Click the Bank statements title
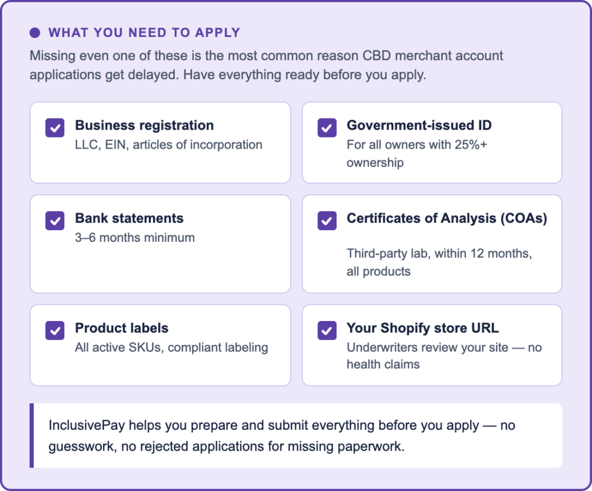This screenshot has width=592, height=491. 129,219
